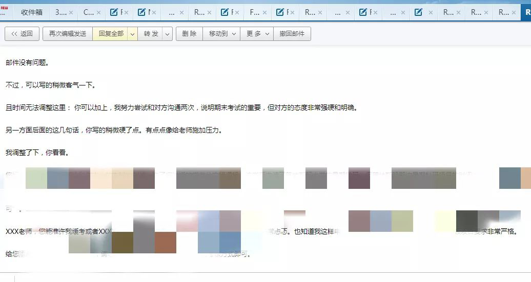The image size is (531, 282).
Task: Close the 3... tab with its X
Action: 71,13
